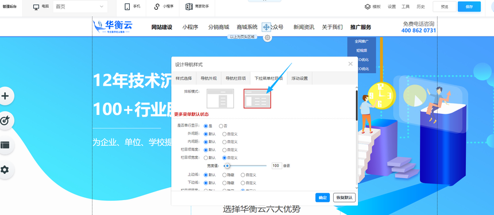Click the 宽度值 slider handle
Screen dimensions: 494x215
tap(227, 166)
